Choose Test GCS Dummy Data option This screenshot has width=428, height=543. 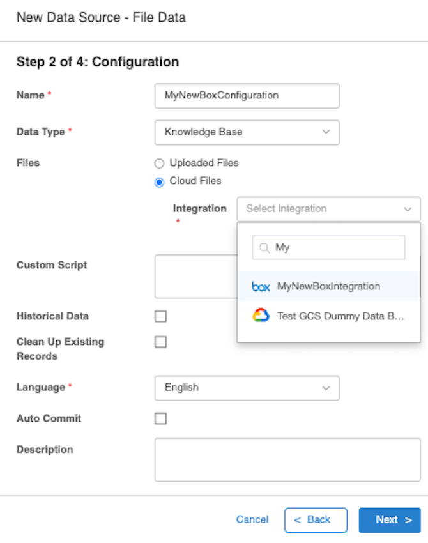click(x=328, y=316)
